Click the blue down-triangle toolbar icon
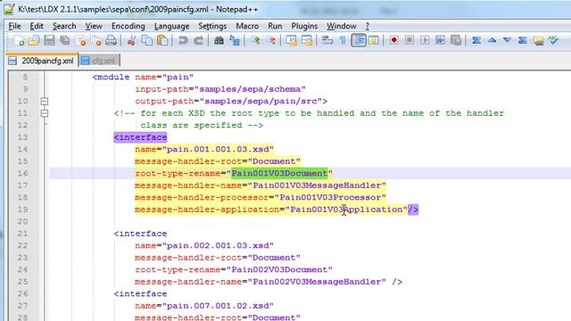Image resolution: width=571 pixels, height=321 pixels. click(x=508, y=40)
